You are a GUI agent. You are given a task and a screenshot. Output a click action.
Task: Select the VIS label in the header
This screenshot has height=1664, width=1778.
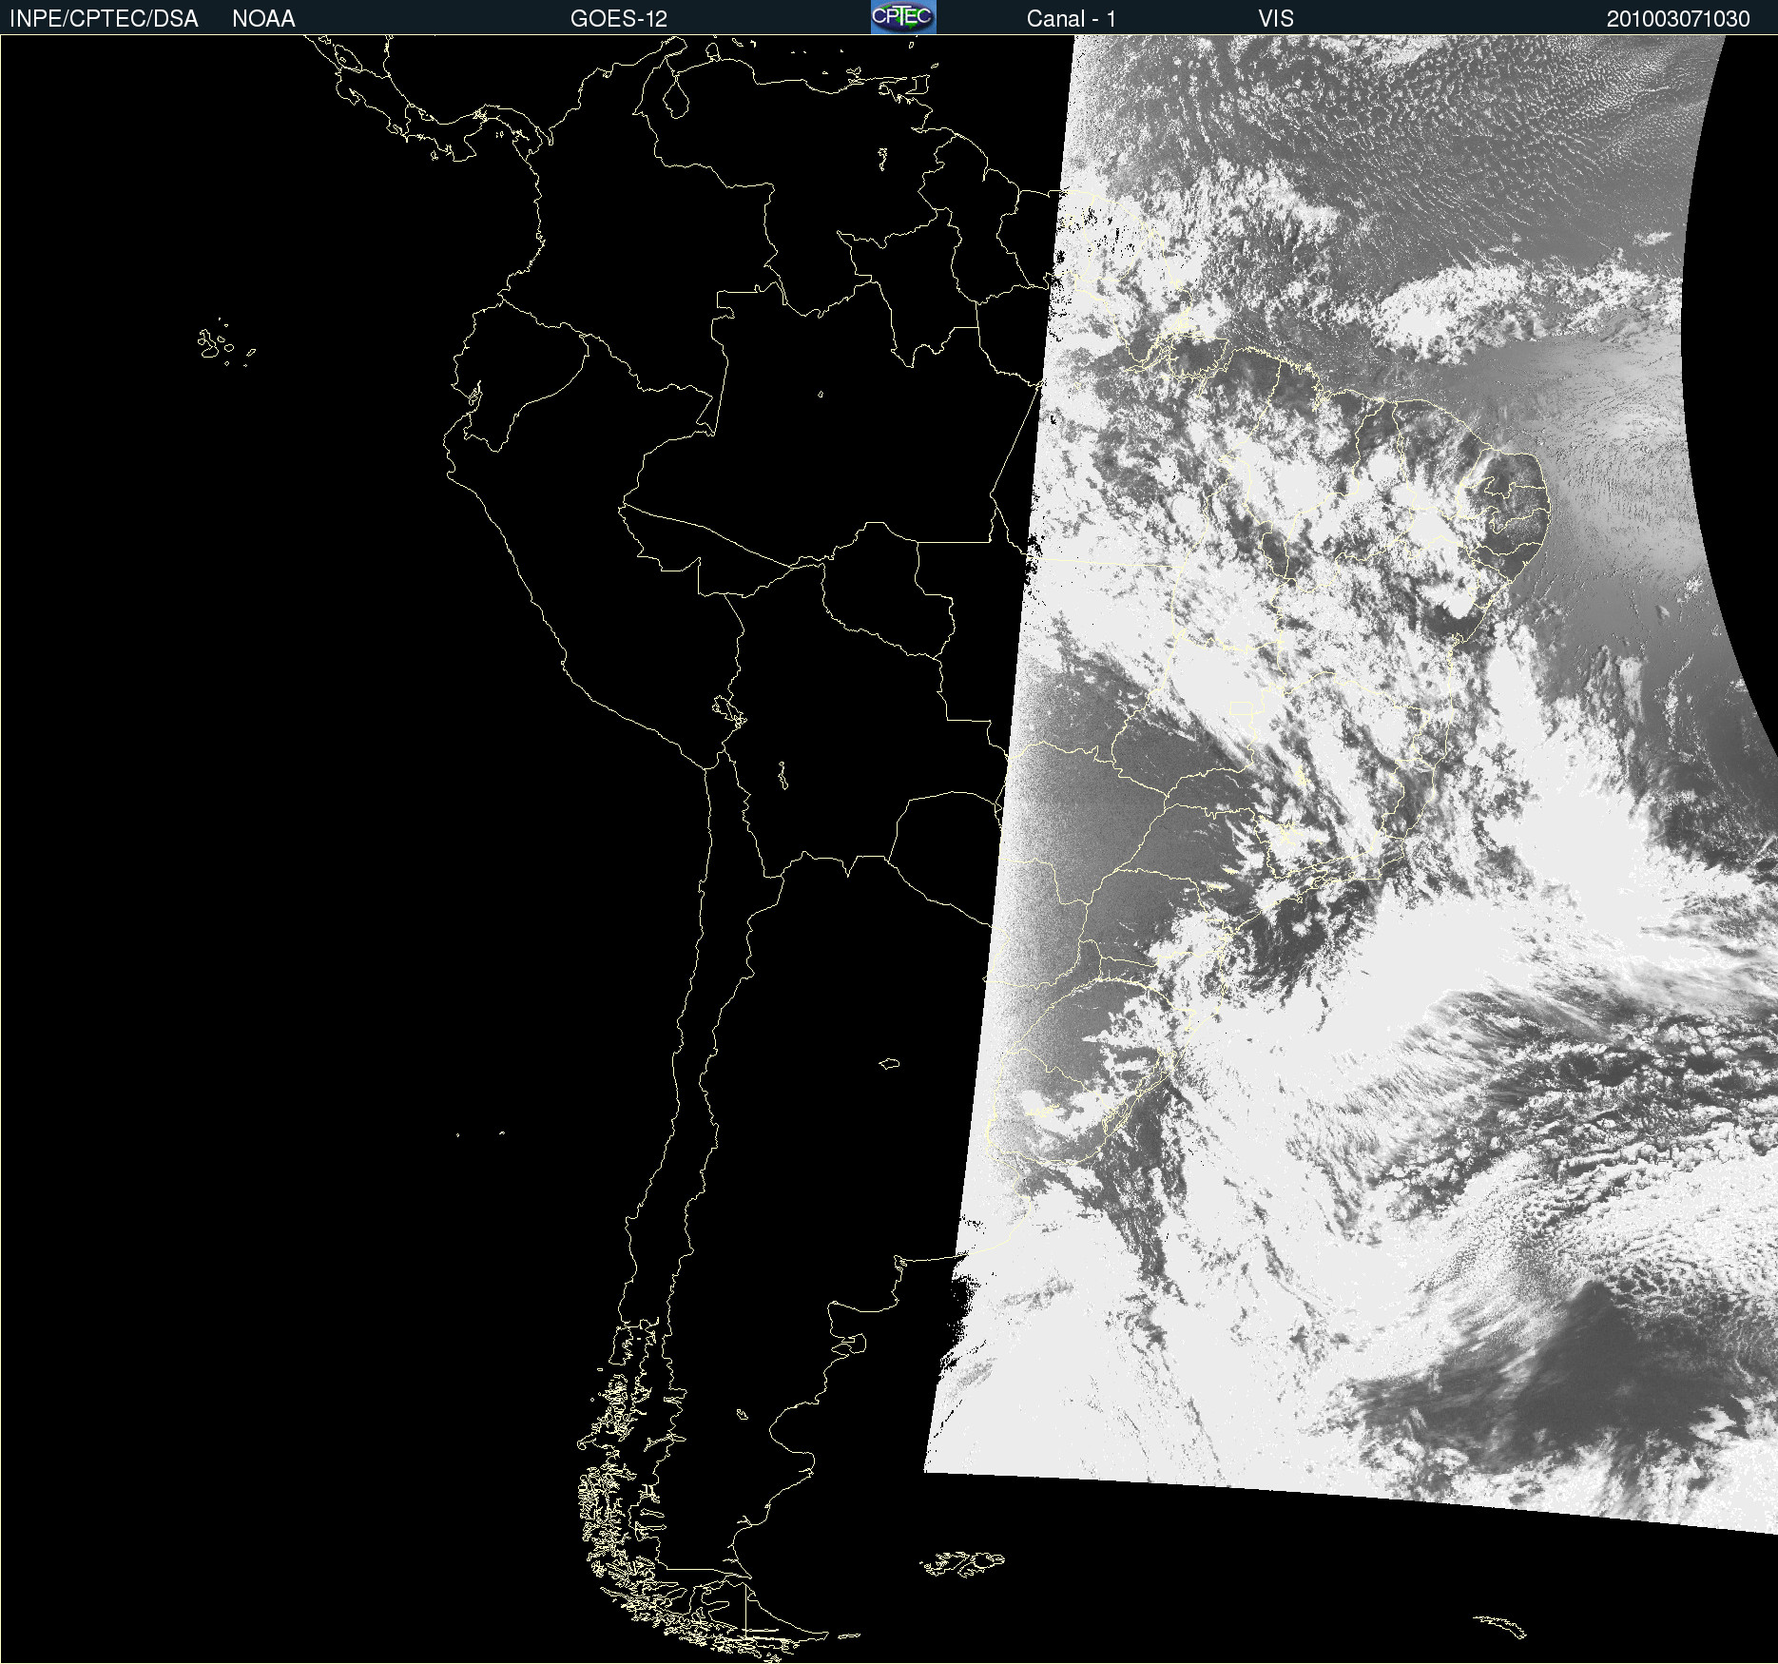(1276, 19)
